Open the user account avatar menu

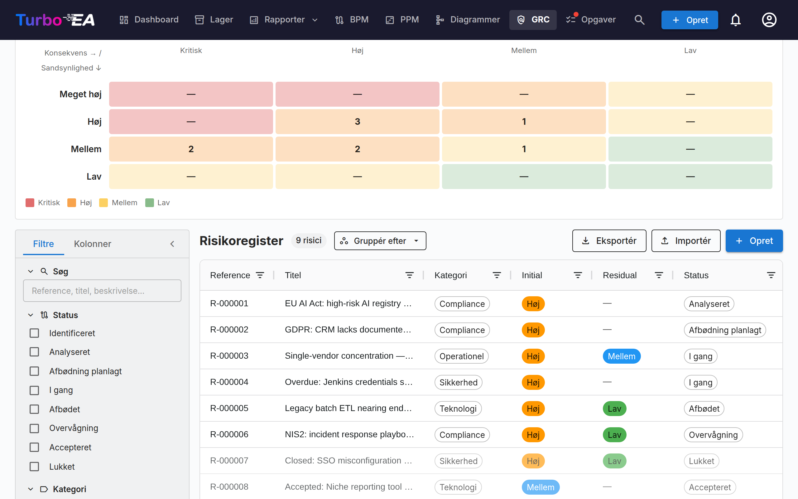(769, 20)
